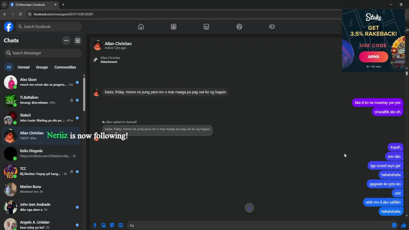409x230 pixels.
Task: Click the pinned message pin icon
Action: [95, 60]
